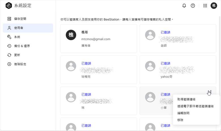The width and height of the screenshot is (221, 131).
Task: Click 已邀請 on the 老師 card
Action: click(165, 32)
